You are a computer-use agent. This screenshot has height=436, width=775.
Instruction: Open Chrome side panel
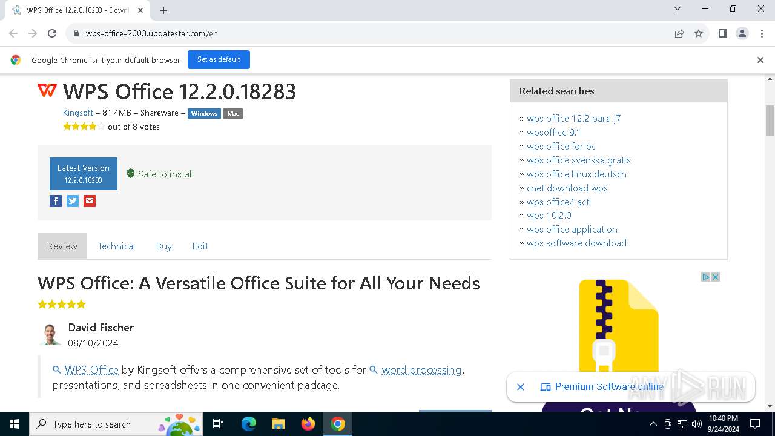click(722, 33)
